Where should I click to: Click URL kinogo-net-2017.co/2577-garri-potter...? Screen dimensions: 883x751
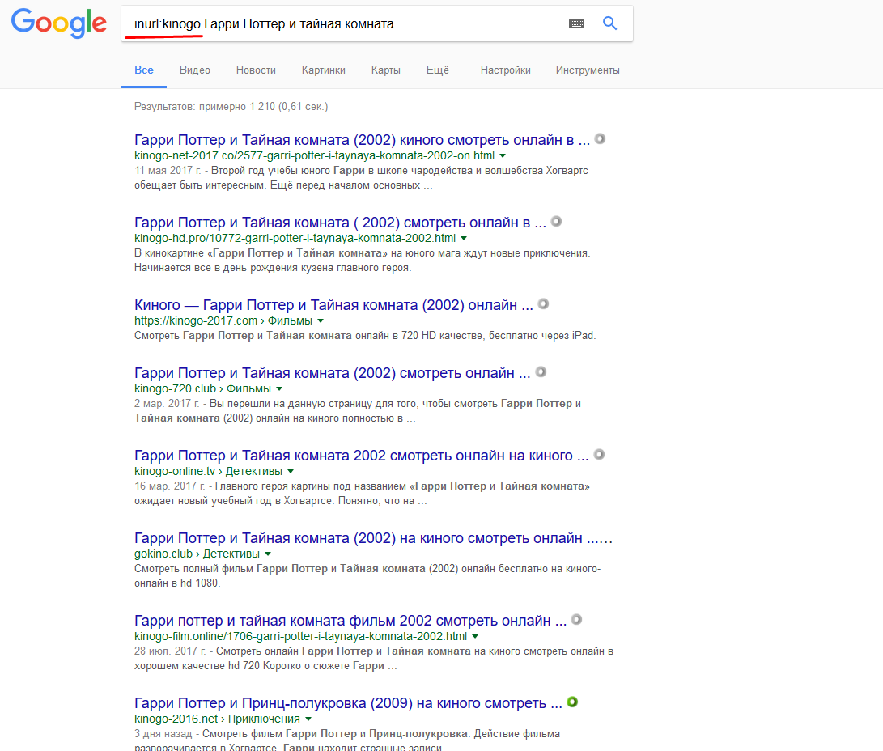click(314, 156)
